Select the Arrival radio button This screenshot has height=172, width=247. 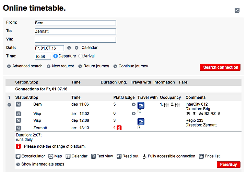click(81, 56)
